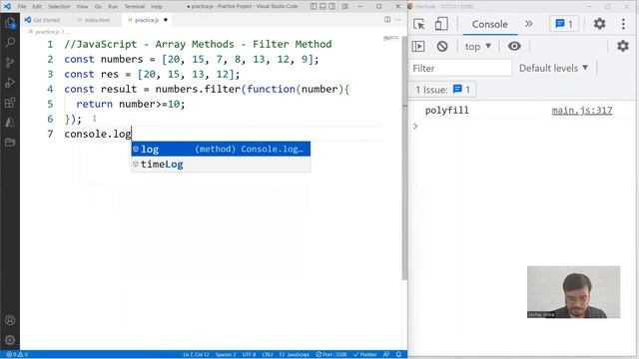Toggle the bottom panel layout icon
This screenshot has height=359, width=639.
pyautogui.click(x=322, y=7)
